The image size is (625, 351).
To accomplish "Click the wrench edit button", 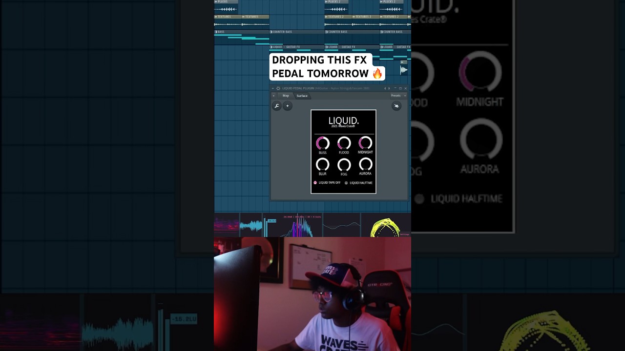I will coord(277,106).
